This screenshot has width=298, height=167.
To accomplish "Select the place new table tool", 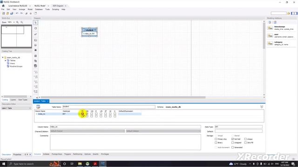I will pos(35,56).
